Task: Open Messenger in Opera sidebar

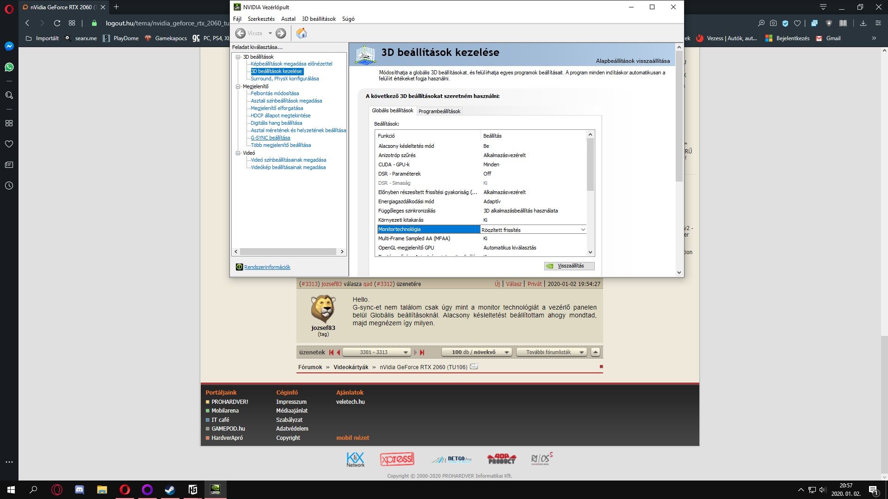Action: coord(9,46)
